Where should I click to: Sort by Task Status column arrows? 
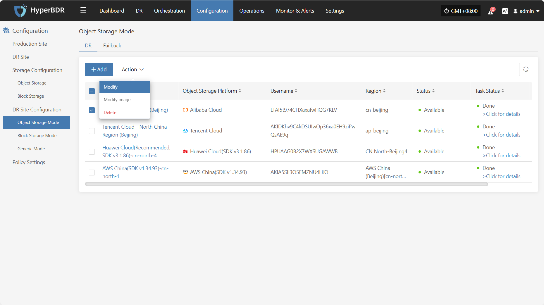pyautogui.click(x=503, y=91)
